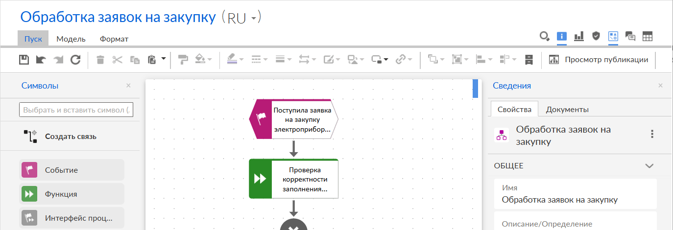The image size is (673, 230).
Task: Click the search magnifier icon at top right
Action: click(544, 36)
